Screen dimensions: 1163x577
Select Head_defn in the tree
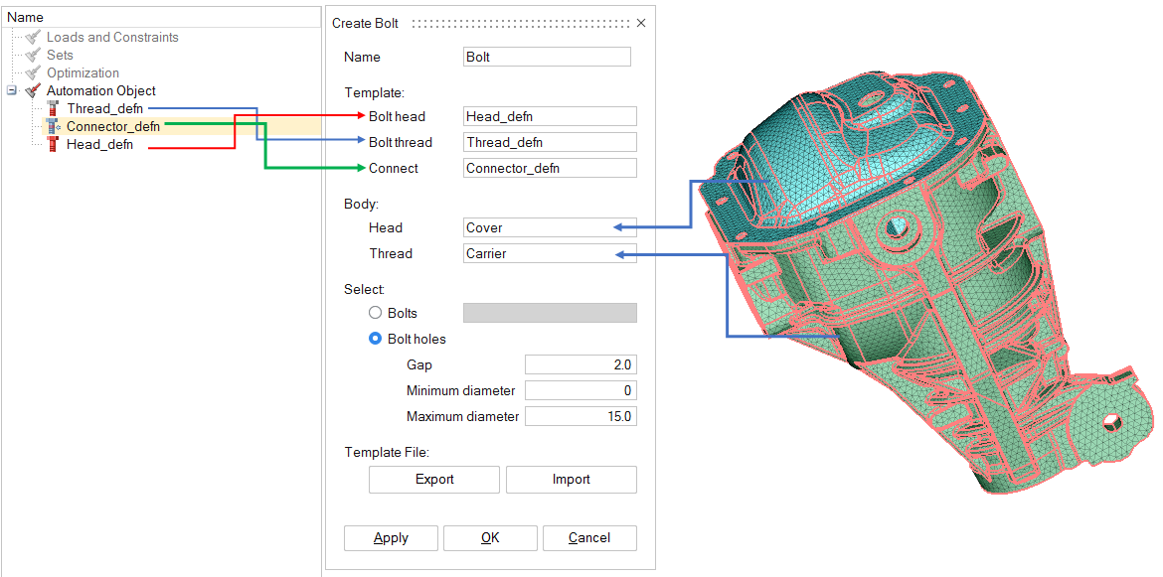(x=99, y=145)
